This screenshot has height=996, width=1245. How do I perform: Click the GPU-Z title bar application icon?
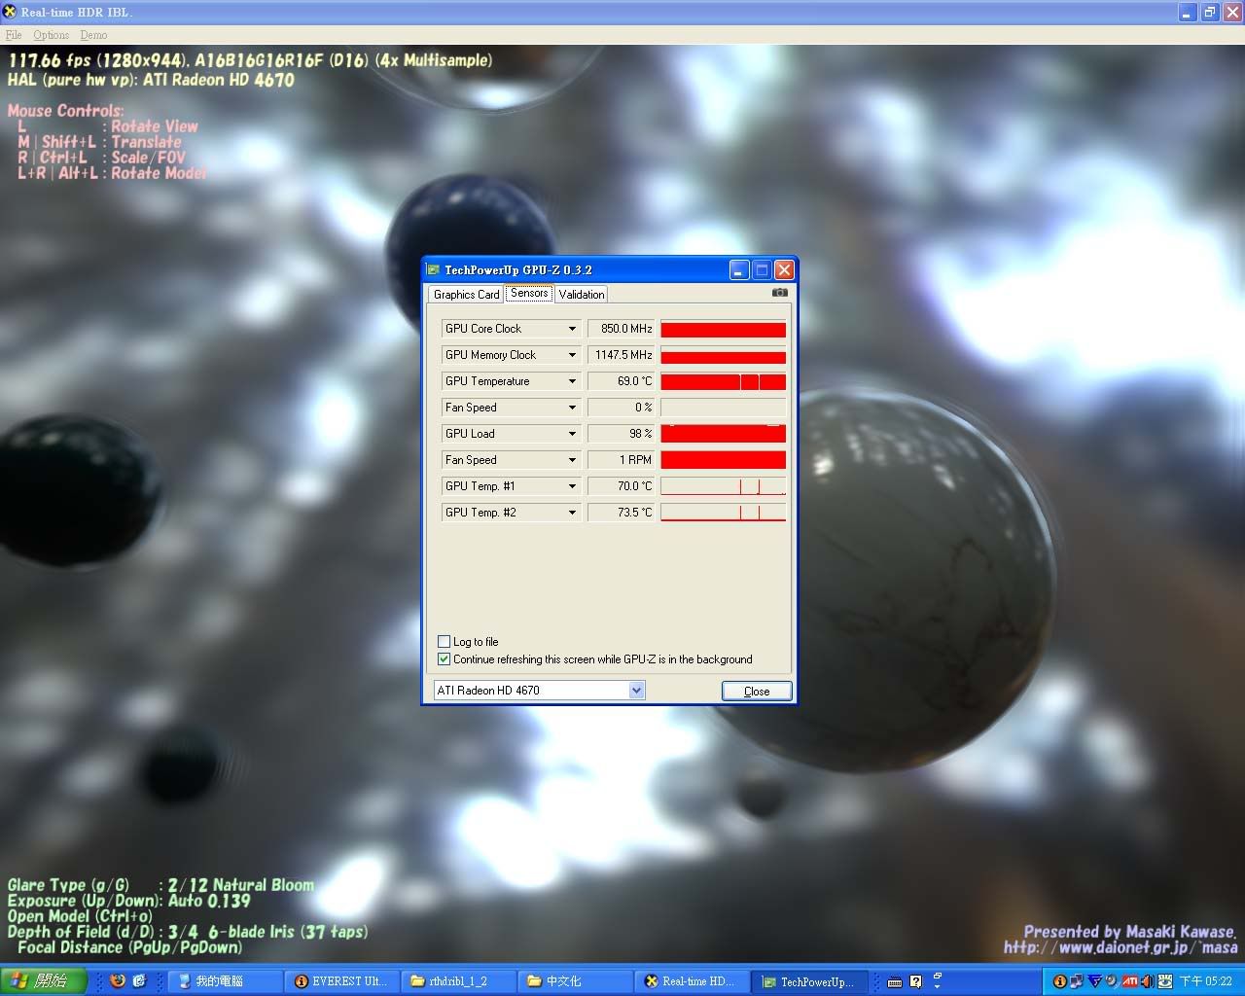pos(433,269)
